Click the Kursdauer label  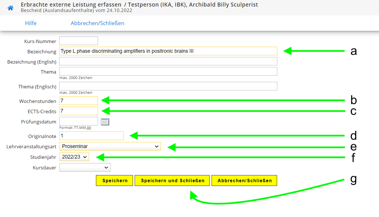pos(44,168)
